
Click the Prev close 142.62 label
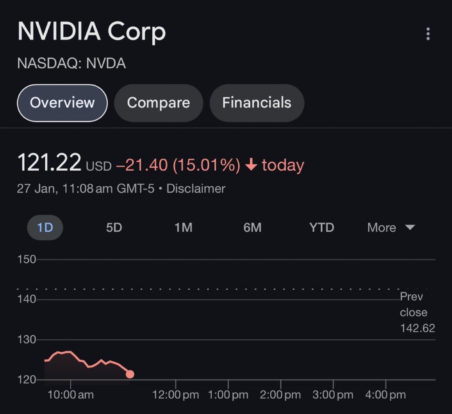pos(417,312)
